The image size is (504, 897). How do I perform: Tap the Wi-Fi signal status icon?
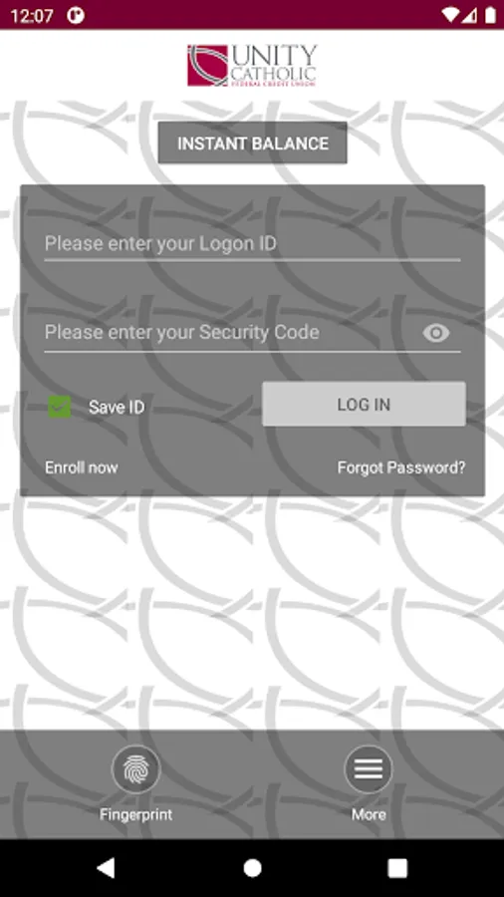pyautogui.click(x=451, y=15)
